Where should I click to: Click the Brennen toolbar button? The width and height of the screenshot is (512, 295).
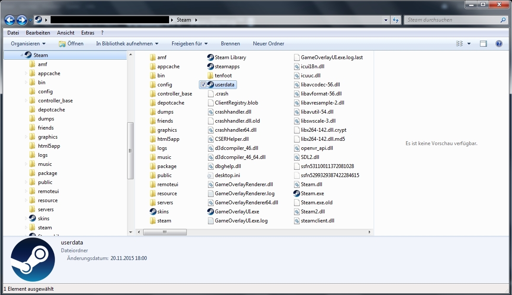230,44
